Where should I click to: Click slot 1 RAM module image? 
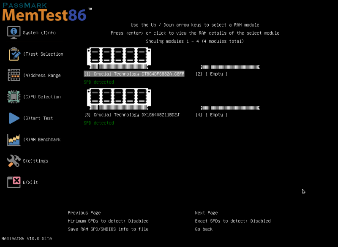[x=119, y=58]
